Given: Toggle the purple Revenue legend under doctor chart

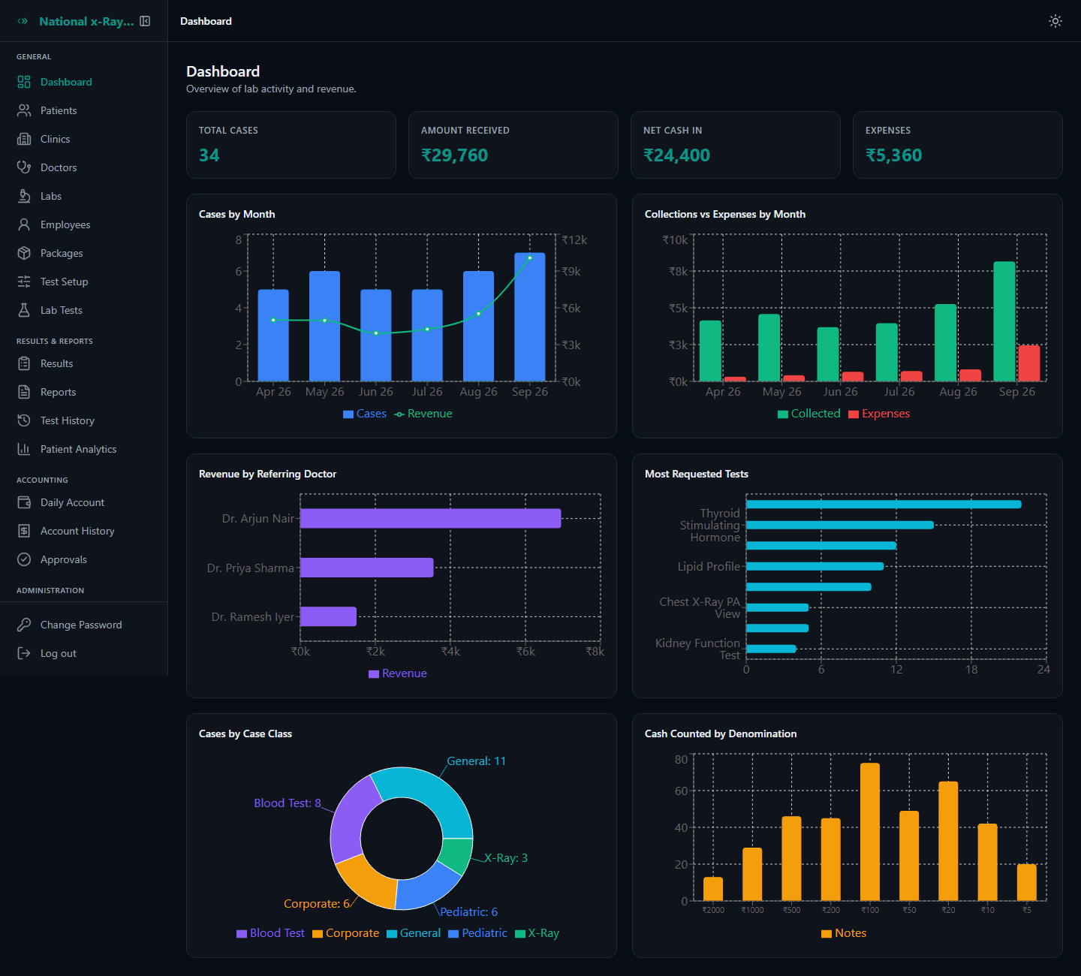Looking at the screenshot, I should 398,673.
